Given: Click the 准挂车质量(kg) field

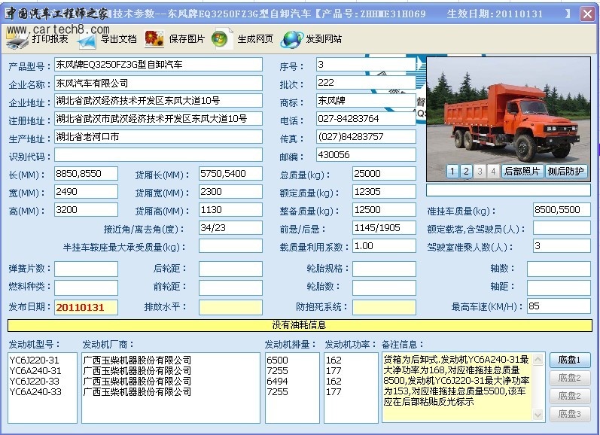Looking at the screenshot, I should click(x=562, y=210).
